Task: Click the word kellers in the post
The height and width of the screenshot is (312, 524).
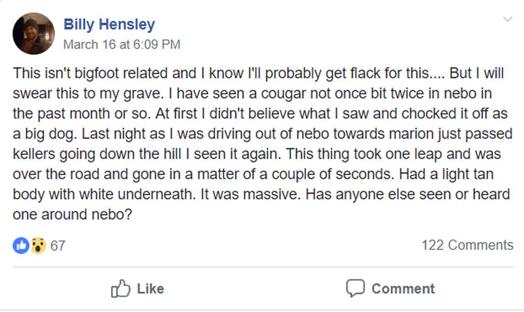Action: tap(35, 154)
